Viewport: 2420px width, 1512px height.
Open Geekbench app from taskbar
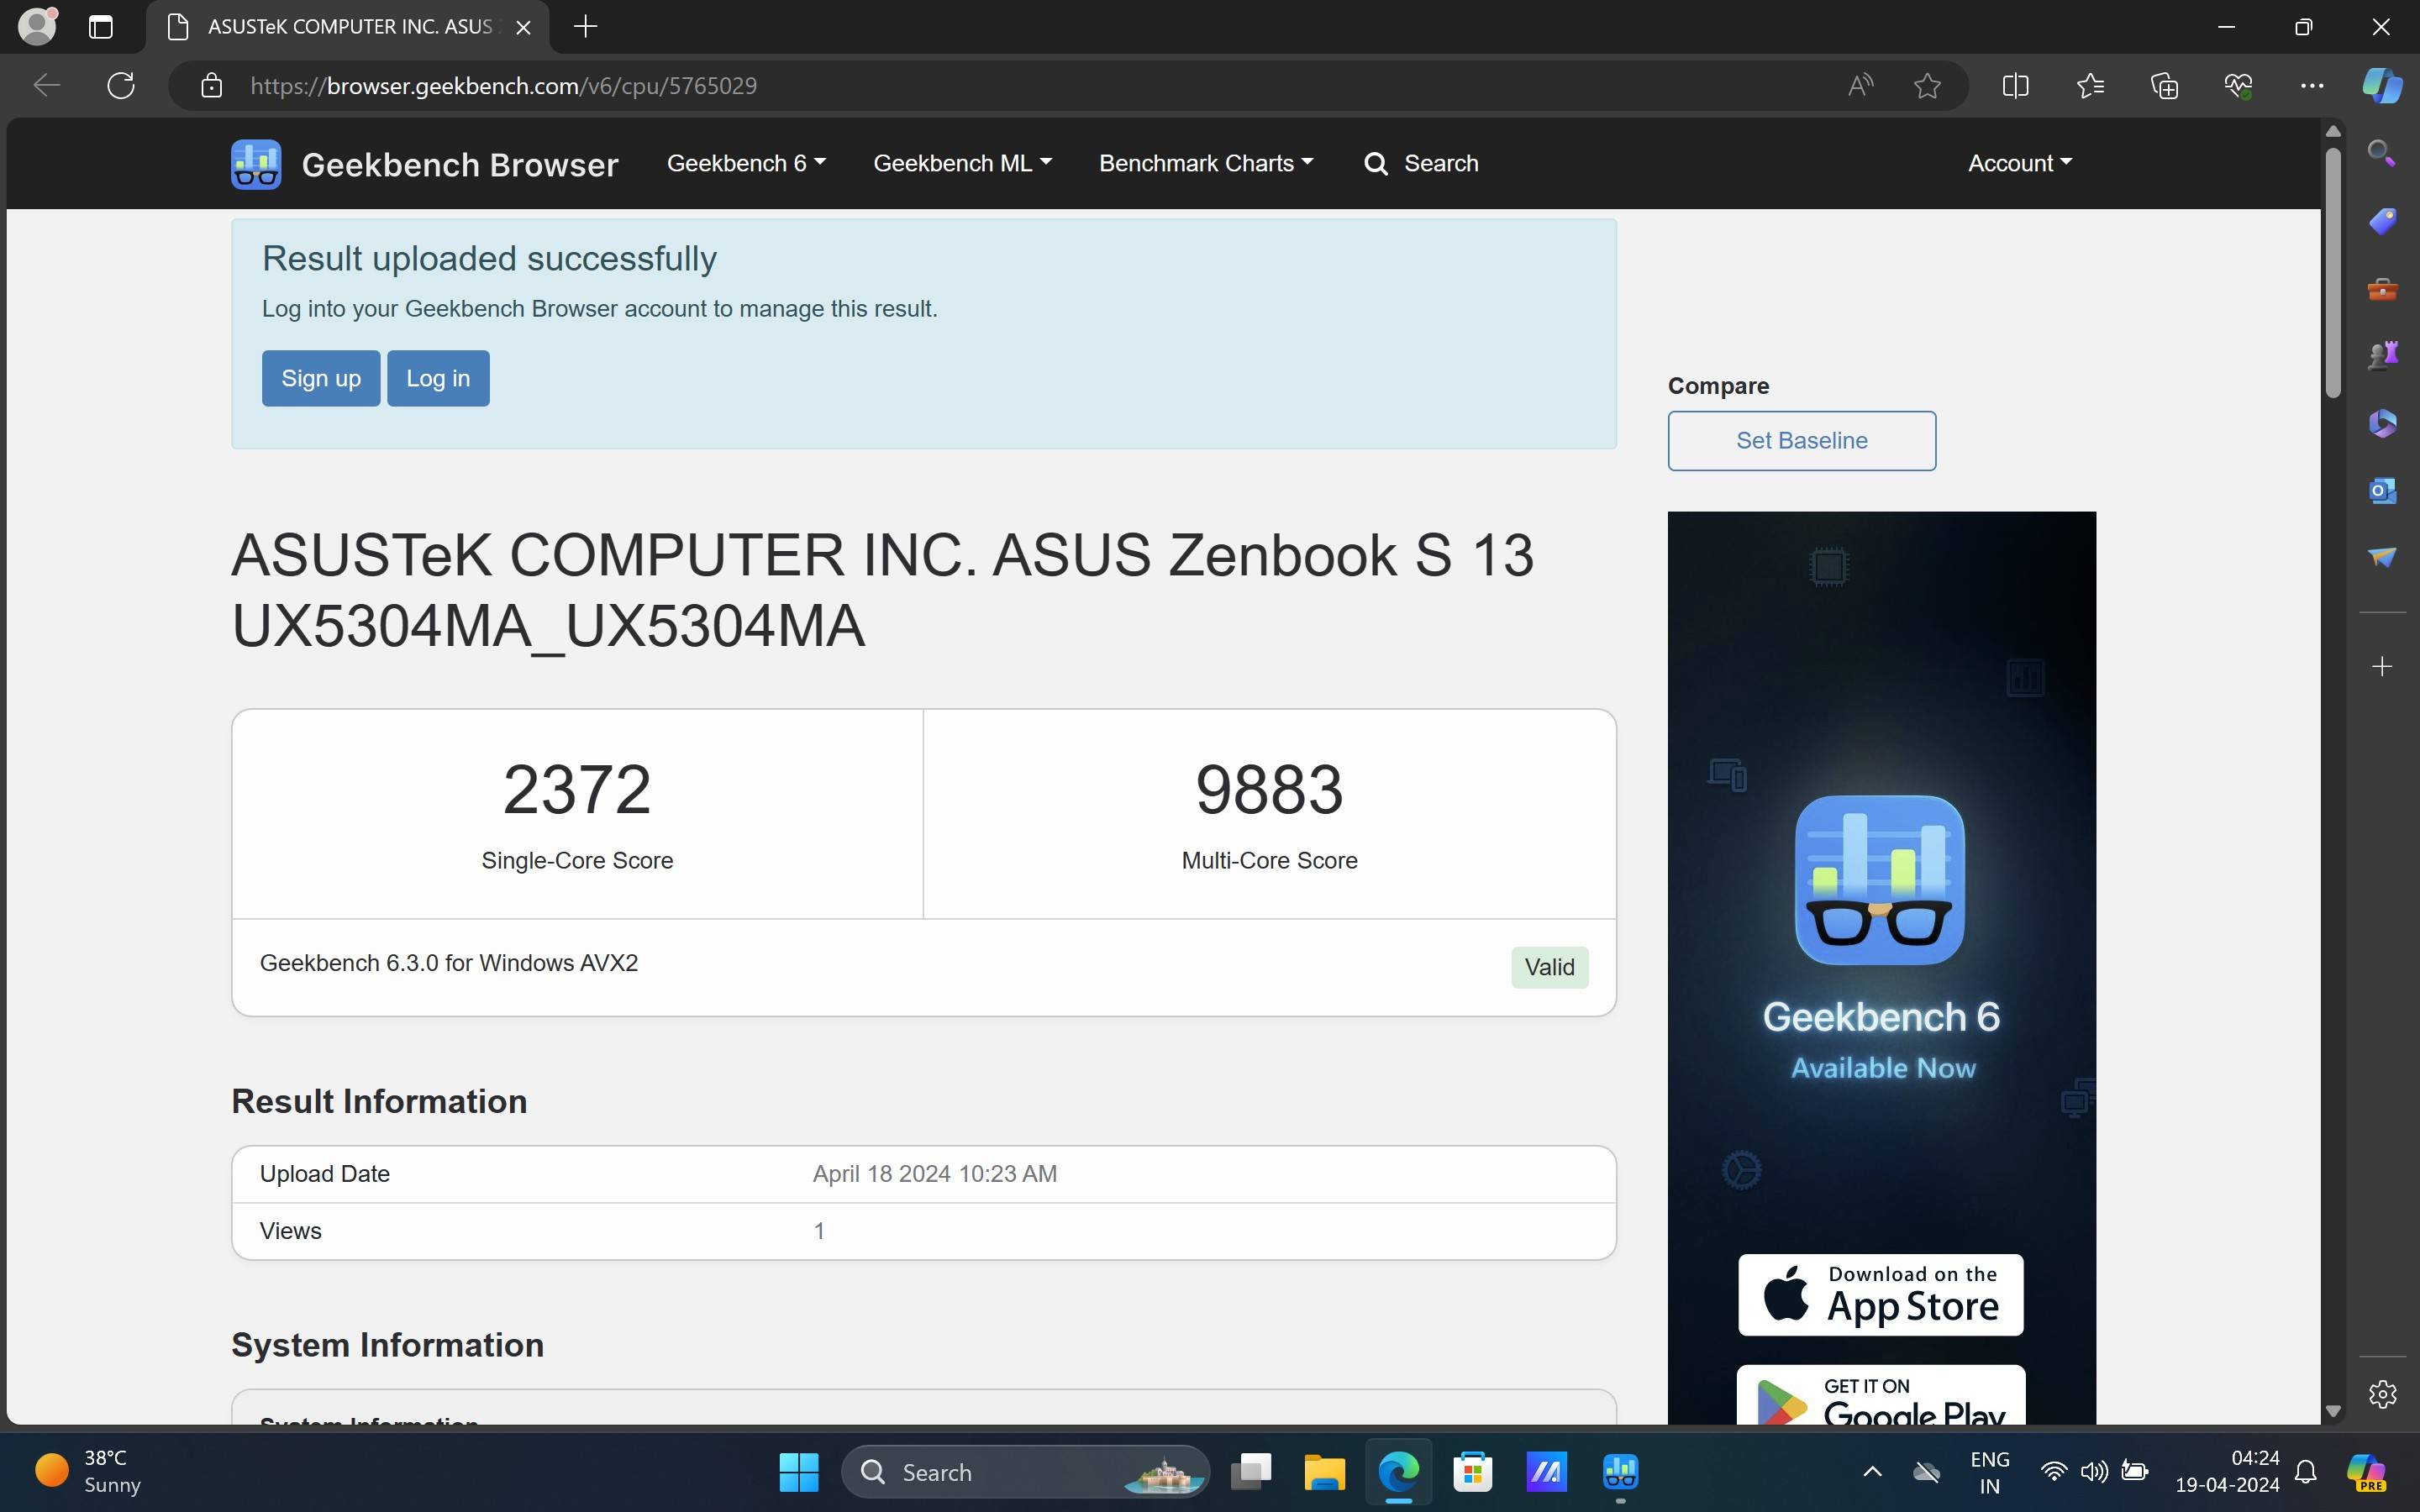pyautogui.click(x=1619, y=1472)
